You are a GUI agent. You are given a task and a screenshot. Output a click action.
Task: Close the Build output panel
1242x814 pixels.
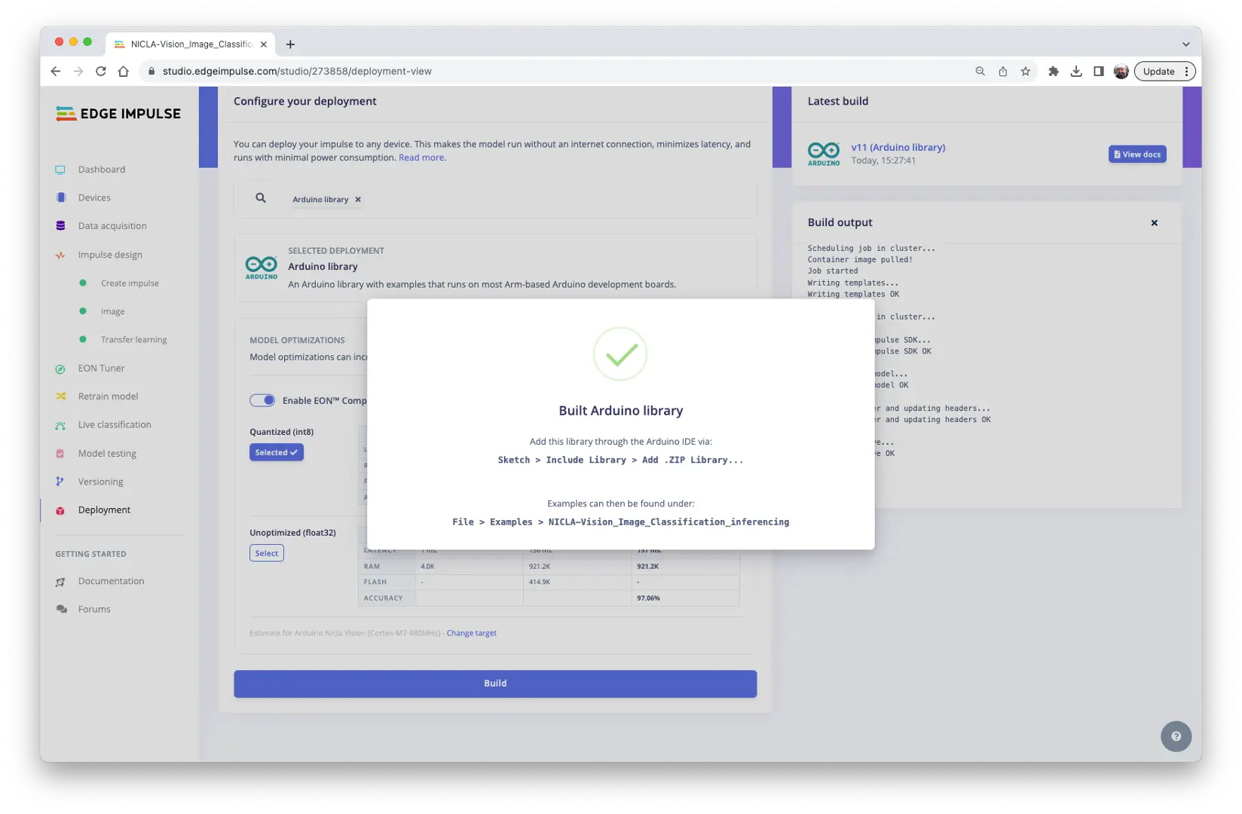click(1154, 223)
